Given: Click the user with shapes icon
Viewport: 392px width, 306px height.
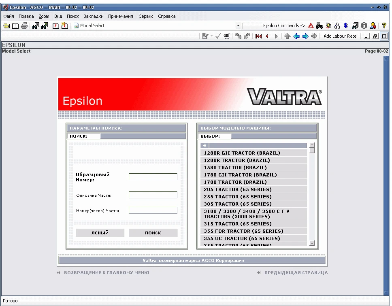Looking at the screenshot, I should coord(373,25).
